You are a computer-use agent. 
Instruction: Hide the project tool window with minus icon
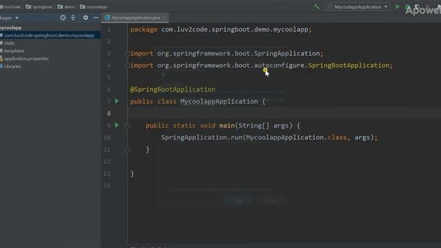pos(96,18)
